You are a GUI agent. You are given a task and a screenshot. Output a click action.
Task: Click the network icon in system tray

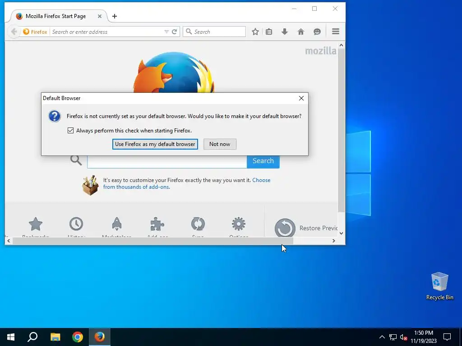[x=393, y=337]
